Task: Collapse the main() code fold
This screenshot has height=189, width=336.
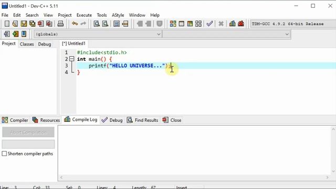Action: pyautogui.click(x=72, y=59)
